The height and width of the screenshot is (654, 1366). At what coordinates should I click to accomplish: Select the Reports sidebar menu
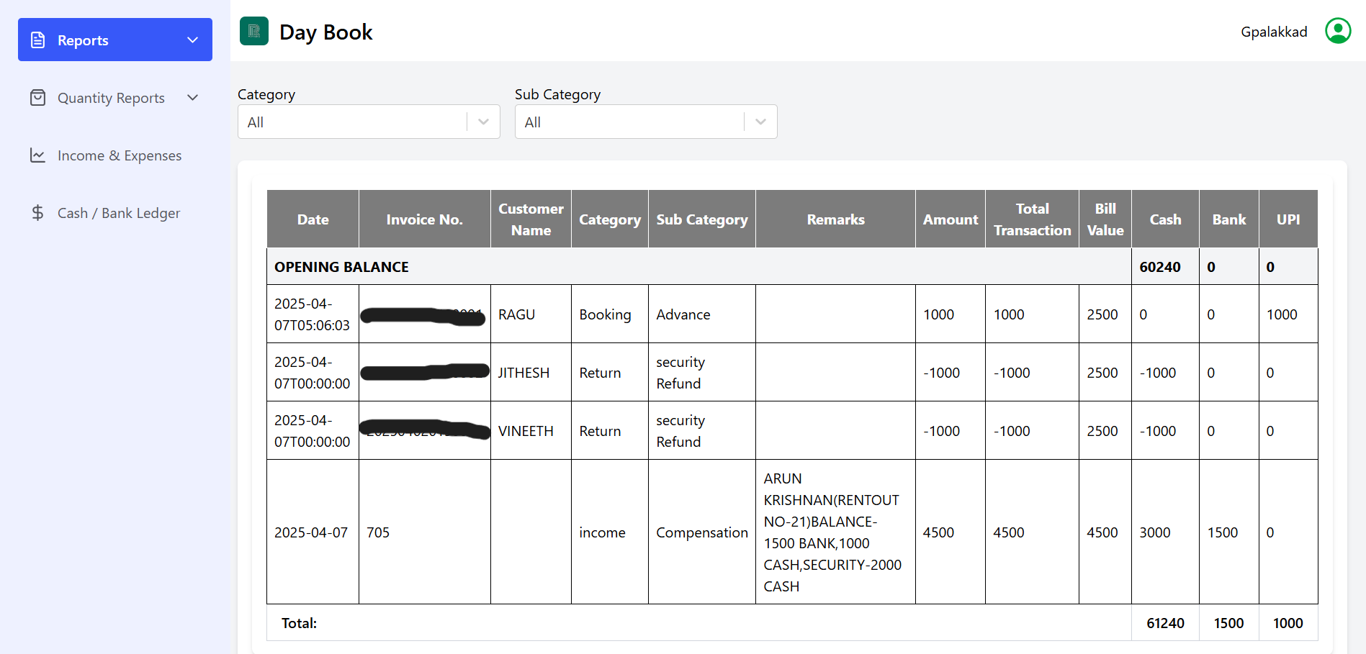[x=115, y=40]
